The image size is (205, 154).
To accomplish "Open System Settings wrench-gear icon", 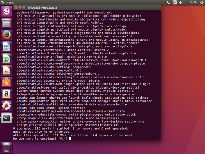I will 6,106.
